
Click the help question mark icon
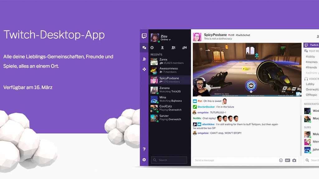pos(144,149)
